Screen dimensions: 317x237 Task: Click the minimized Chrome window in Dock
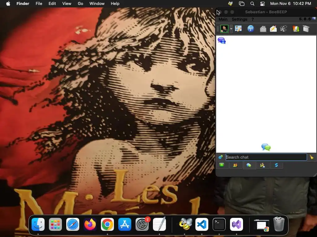point(261,225)
